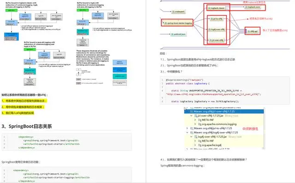This screenshot has width=295, height=183.
Task: Expand the org.apache.commons.logging package arrow
Action: tap(195, 124)
